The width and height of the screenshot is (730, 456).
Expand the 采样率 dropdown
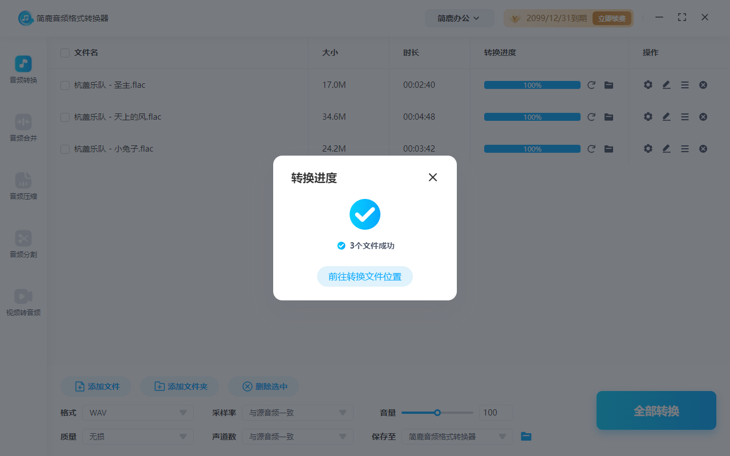(297, 412)
